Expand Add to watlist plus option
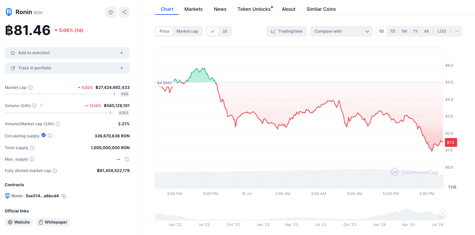Viewport: 475px width, 235px height. pyautogui.click(x=122, y=53)
